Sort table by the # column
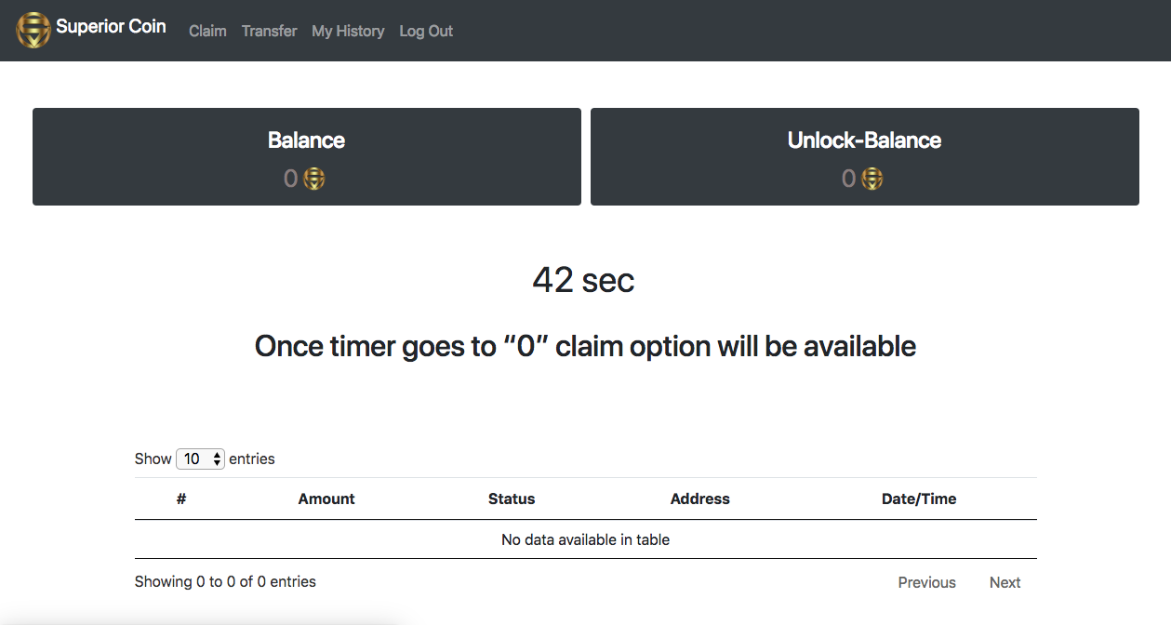 [181, 499]
